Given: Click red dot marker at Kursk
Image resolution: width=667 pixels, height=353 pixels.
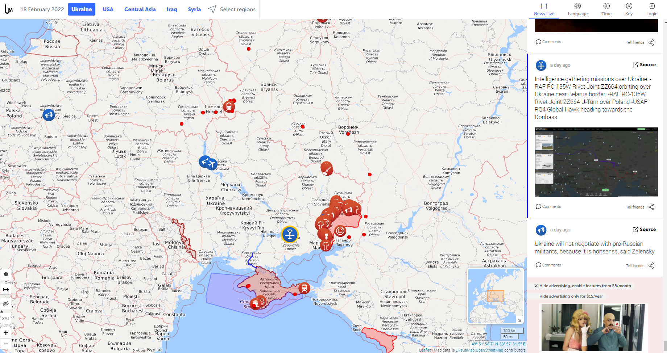Looking at the screenshot, I should tap(303, 127).
